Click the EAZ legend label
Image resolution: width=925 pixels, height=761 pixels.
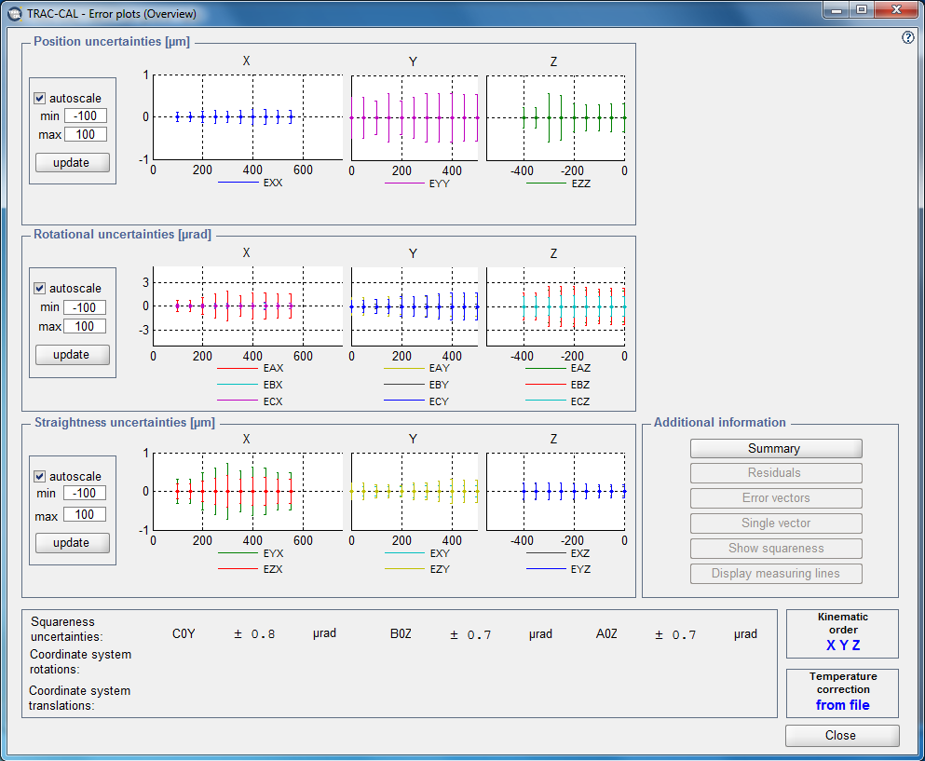coord(580,368)
